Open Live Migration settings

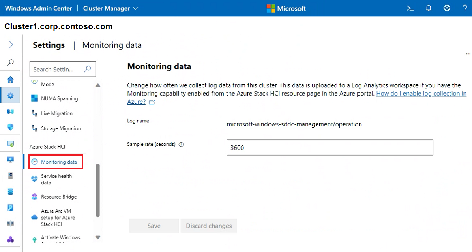coord(56,113)
